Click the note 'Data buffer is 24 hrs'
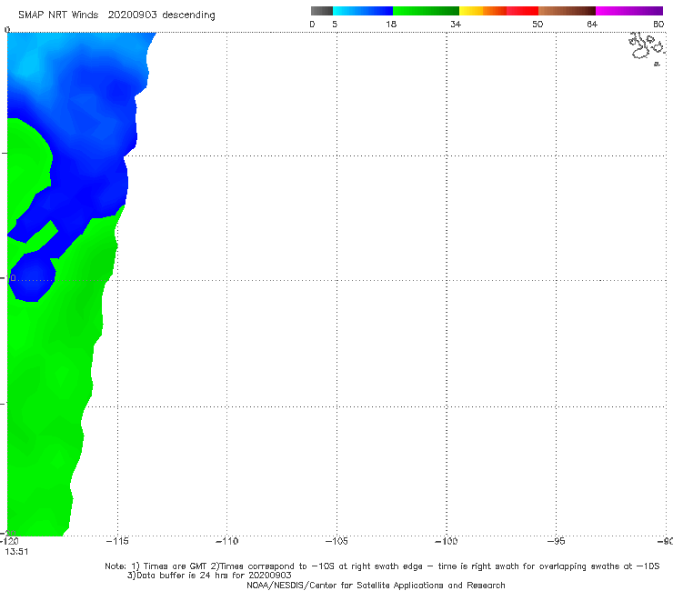Image resolution: width=673 pixels, height=591 pixels. (x=181, y=576)
